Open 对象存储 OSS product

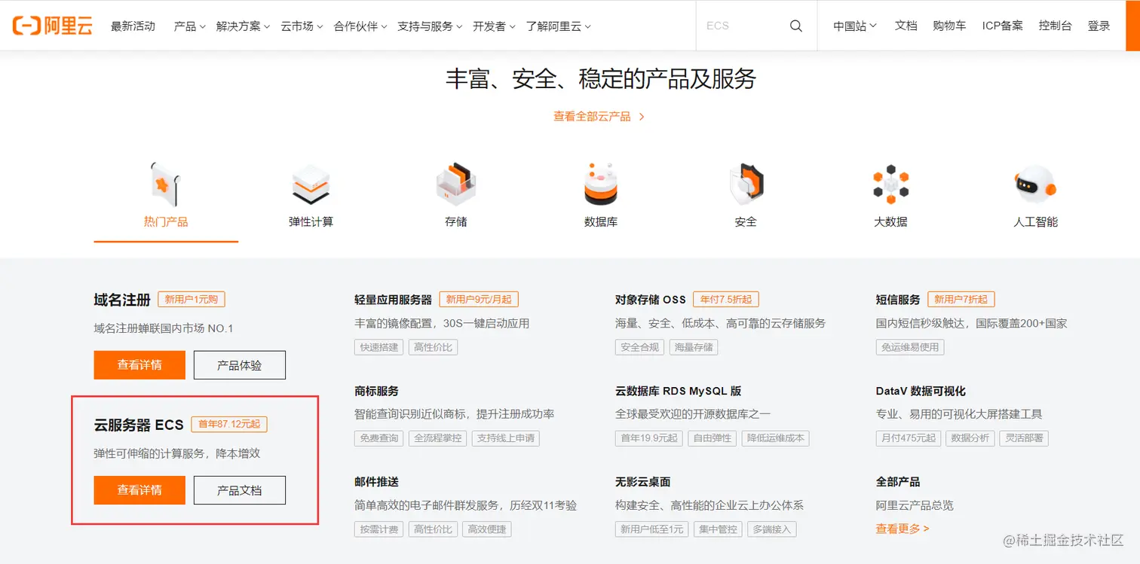coord(651,300)
